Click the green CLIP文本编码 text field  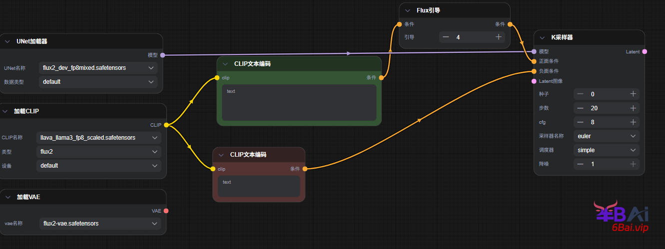click(x=299, y=102)
